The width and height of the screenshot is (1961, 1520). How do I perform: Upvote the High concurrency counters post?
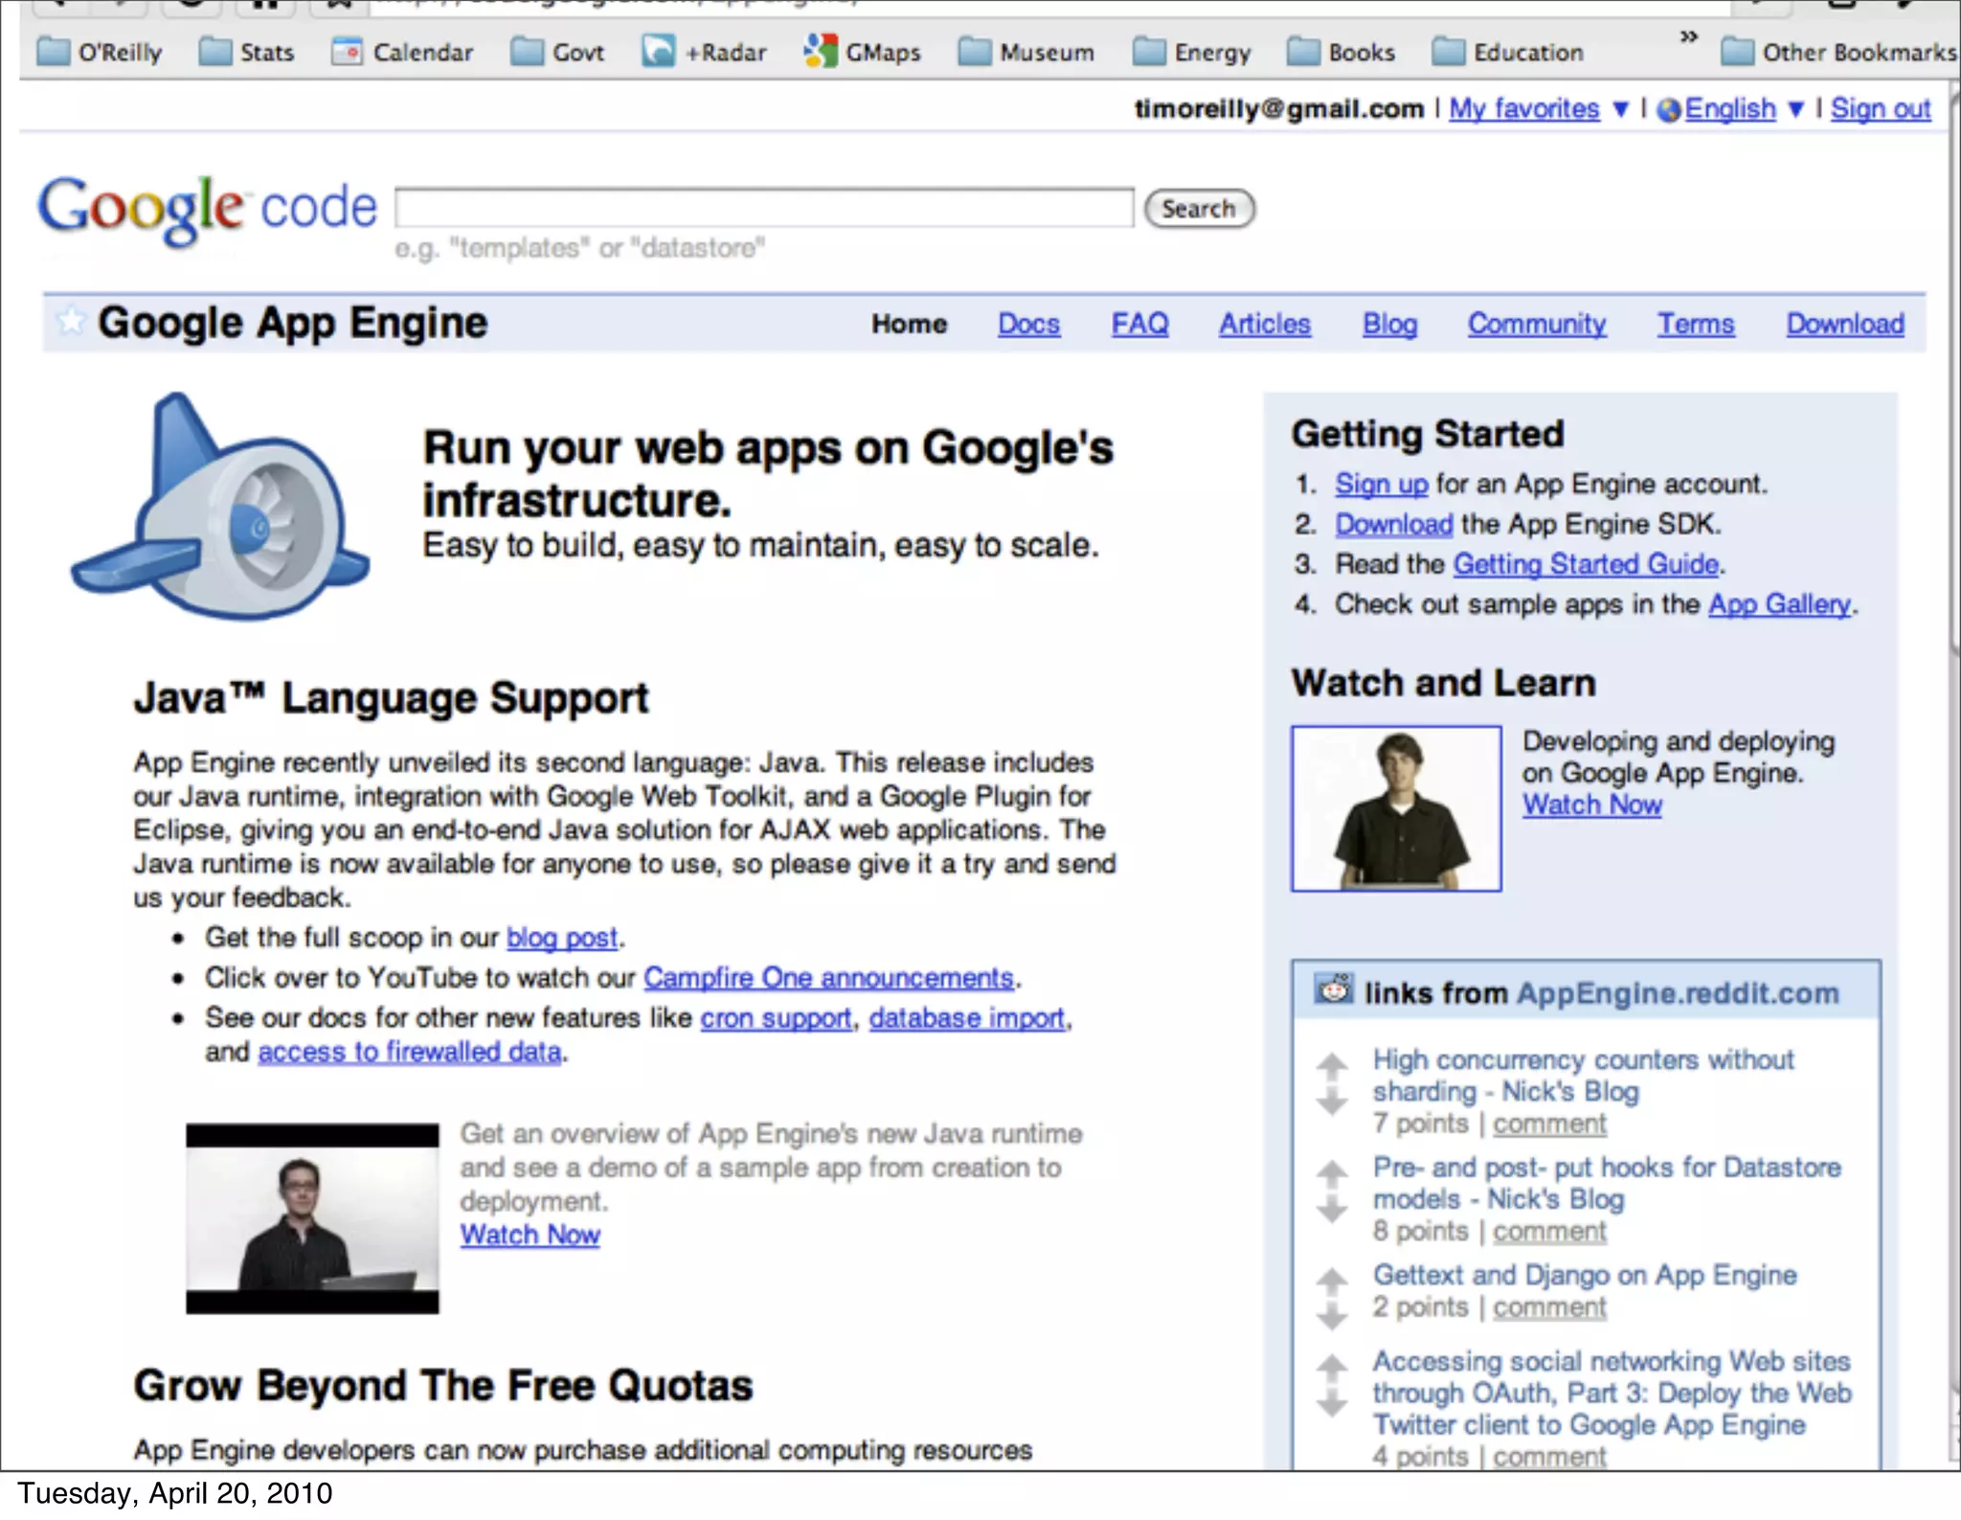click(1332, 1064)
